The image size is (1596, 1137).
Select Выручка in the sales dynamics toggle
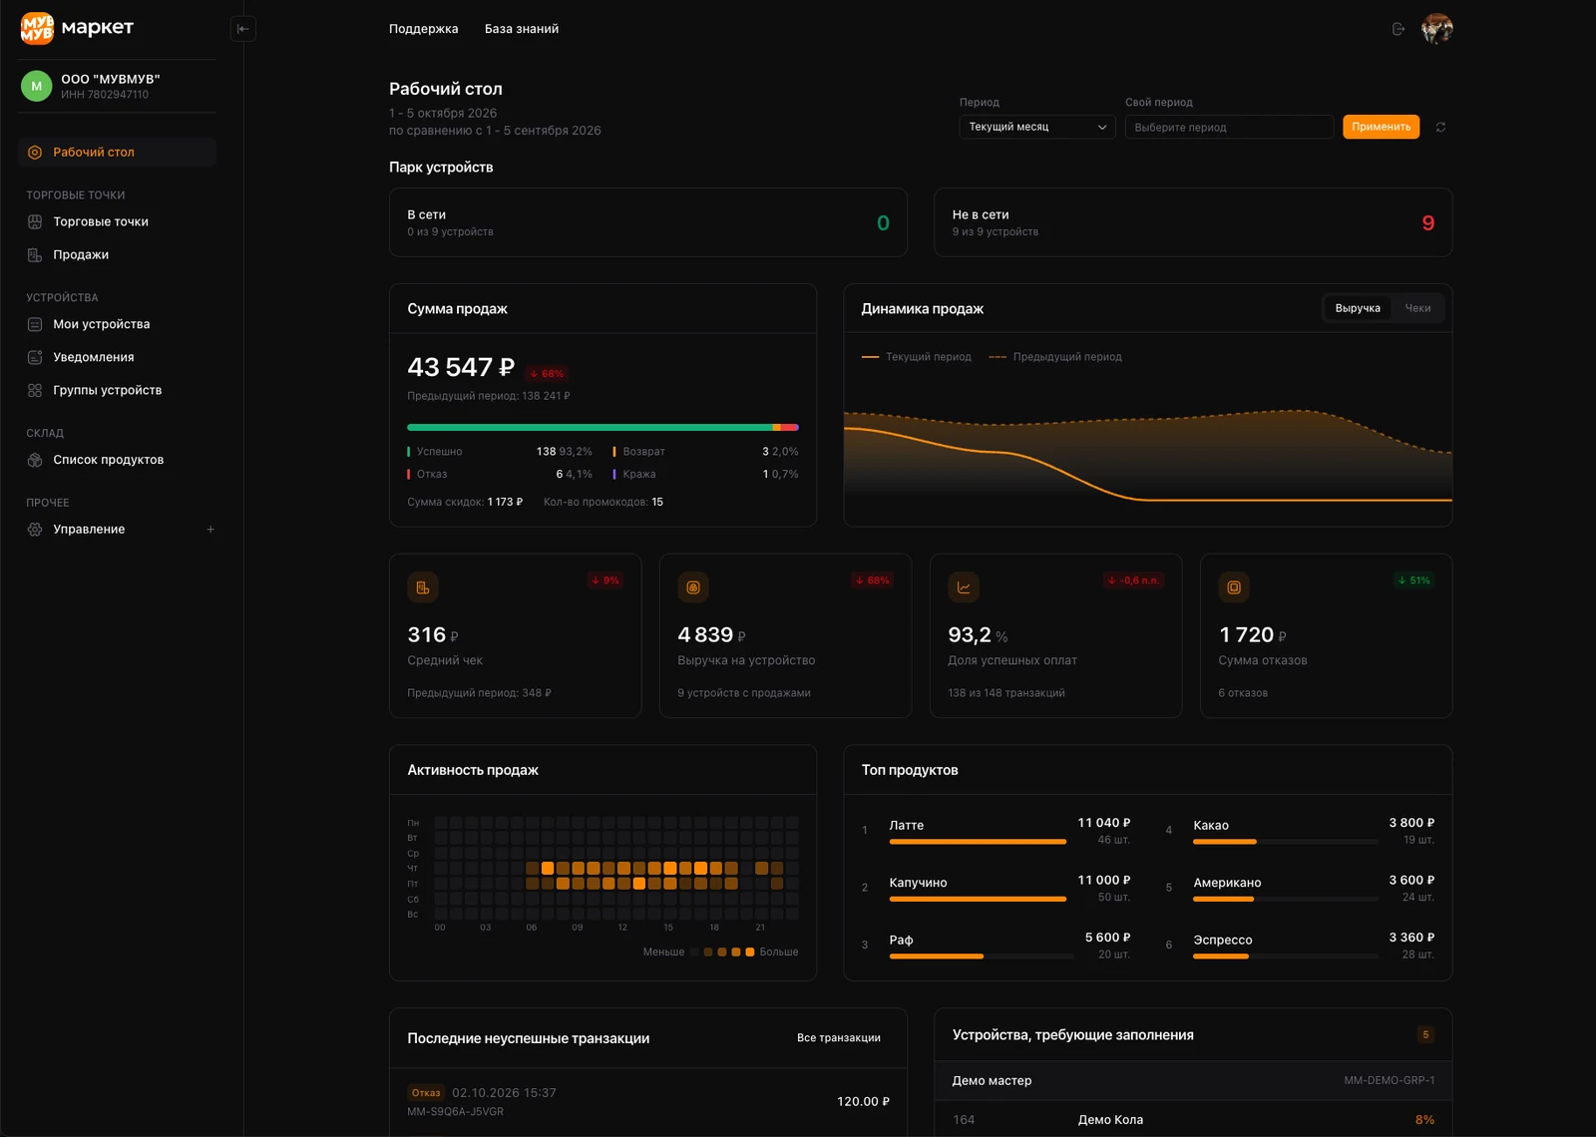point(1358,308)
